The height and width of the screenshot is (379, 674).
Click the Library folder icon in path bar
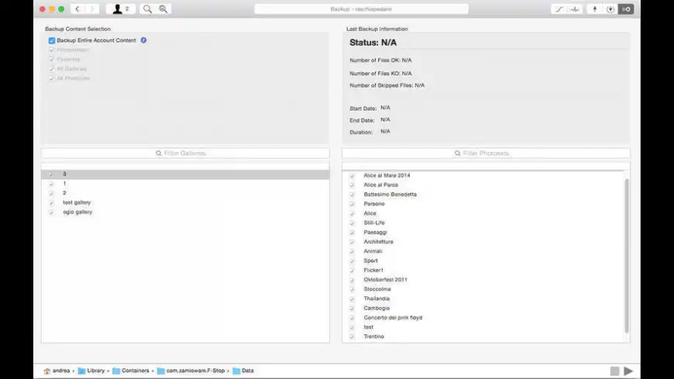pyautogui.click(x=81, y=370)
